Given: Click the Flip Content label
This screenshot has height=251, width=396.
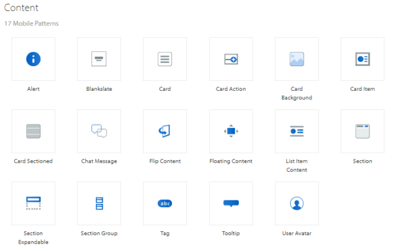Looking at the screenshot, I should (x=165, y=161).
